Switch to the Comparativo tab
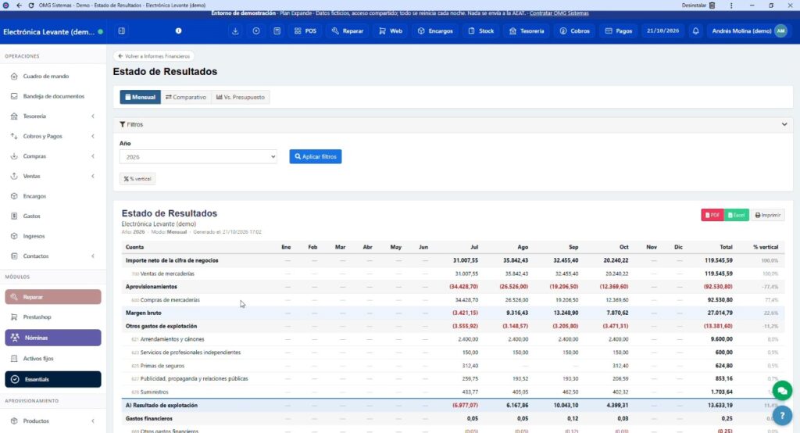Screen dimensions: 800x433 (x=186, y=97)
